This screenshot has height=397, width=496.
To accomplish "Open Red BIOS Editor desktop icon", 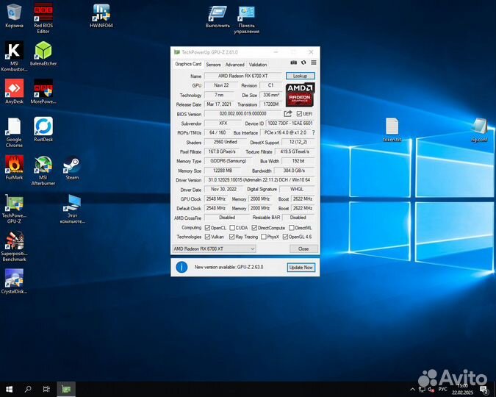I will (43, 18).
